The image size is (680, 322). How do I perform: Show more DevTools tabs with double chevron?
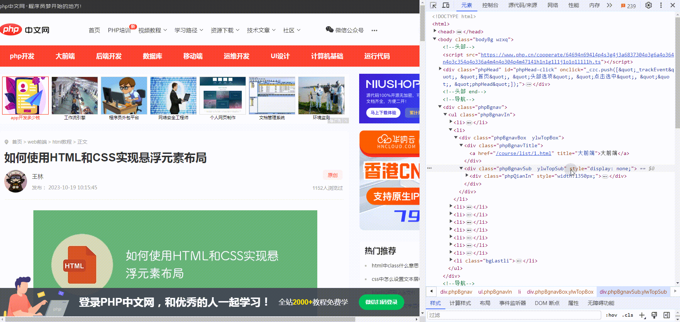tap(609, 5)
